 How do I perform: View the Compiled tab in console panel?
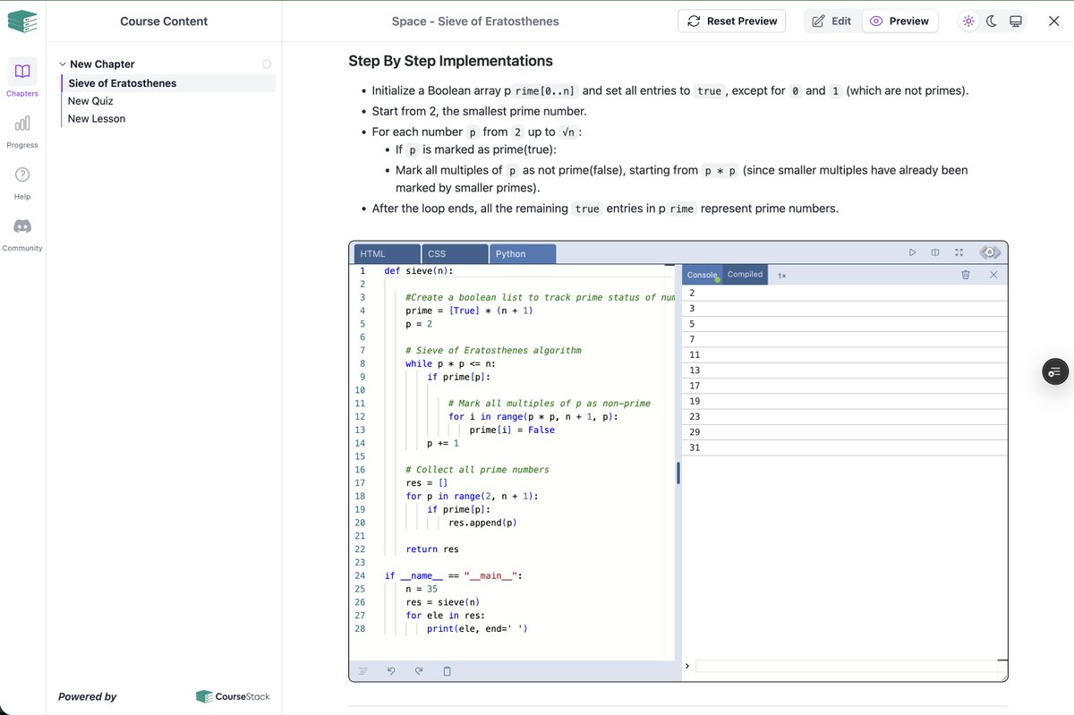point(745,274)
